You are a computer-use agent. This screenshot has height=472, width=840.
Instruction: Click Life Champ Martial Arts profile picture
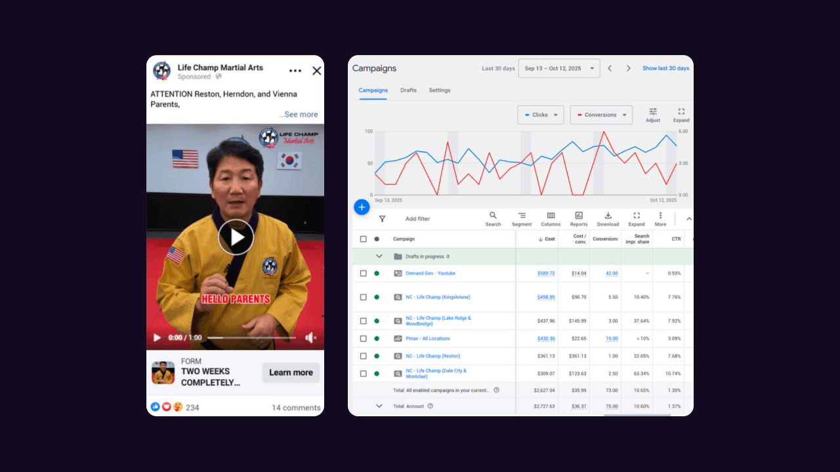pos(162,71)
